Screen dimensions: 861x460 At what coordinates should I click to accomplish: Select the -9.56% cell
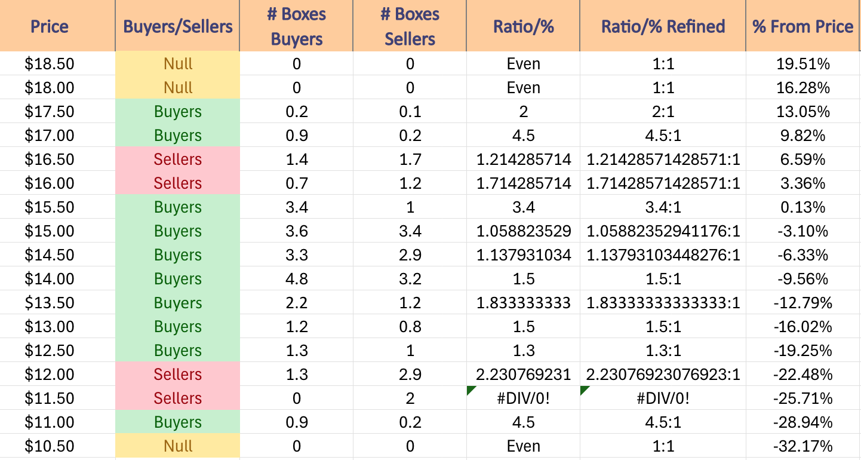[803, 279]
